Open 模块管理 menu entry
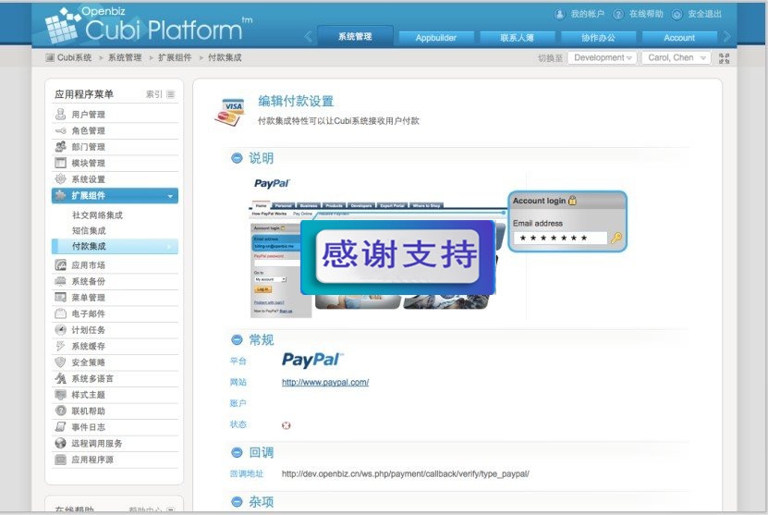The image size is (768, 515). (x=115, y=163)
